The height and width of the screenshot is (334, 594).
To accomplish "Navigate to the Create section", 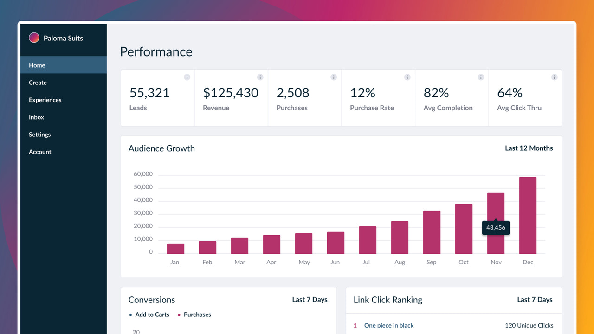I will pyautogui.click(x=38, y=82).
